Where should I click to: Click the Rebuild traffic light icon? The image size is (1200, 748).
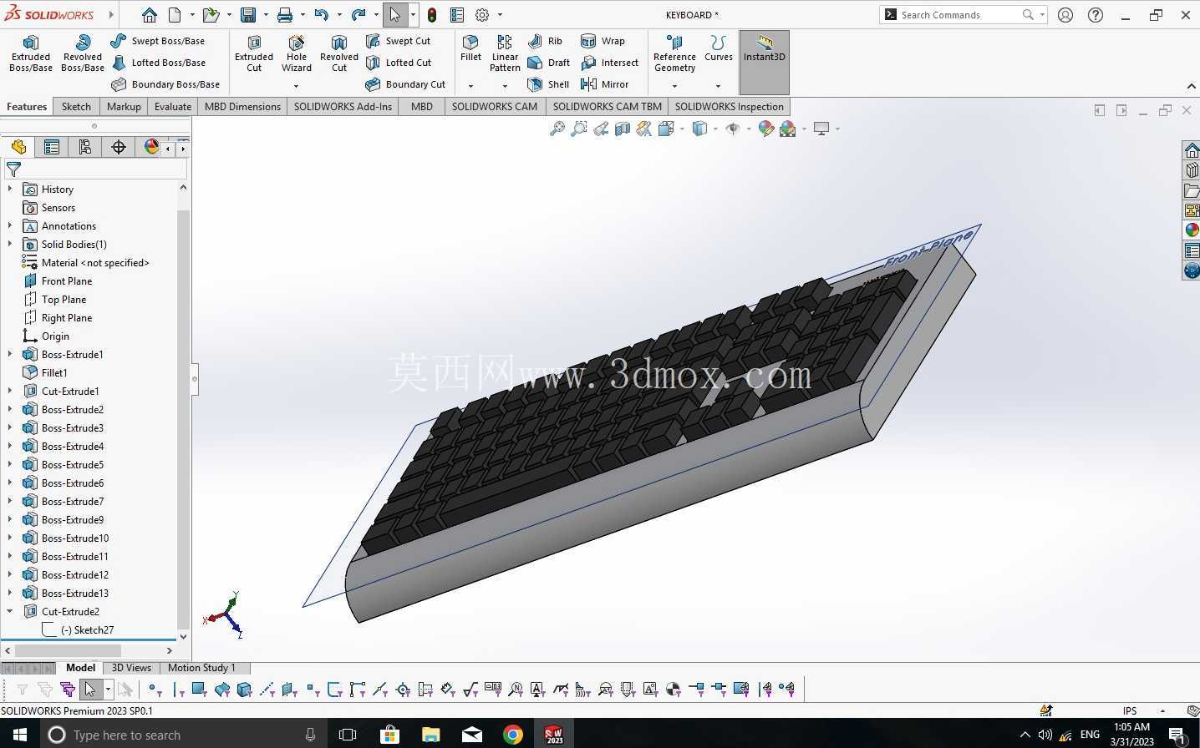pyautogui.click(x=432, y=15)
